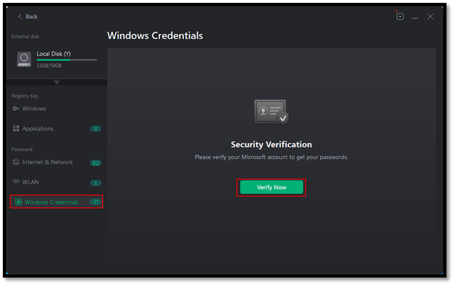Select Windows Credentials in sidebar

56,202
